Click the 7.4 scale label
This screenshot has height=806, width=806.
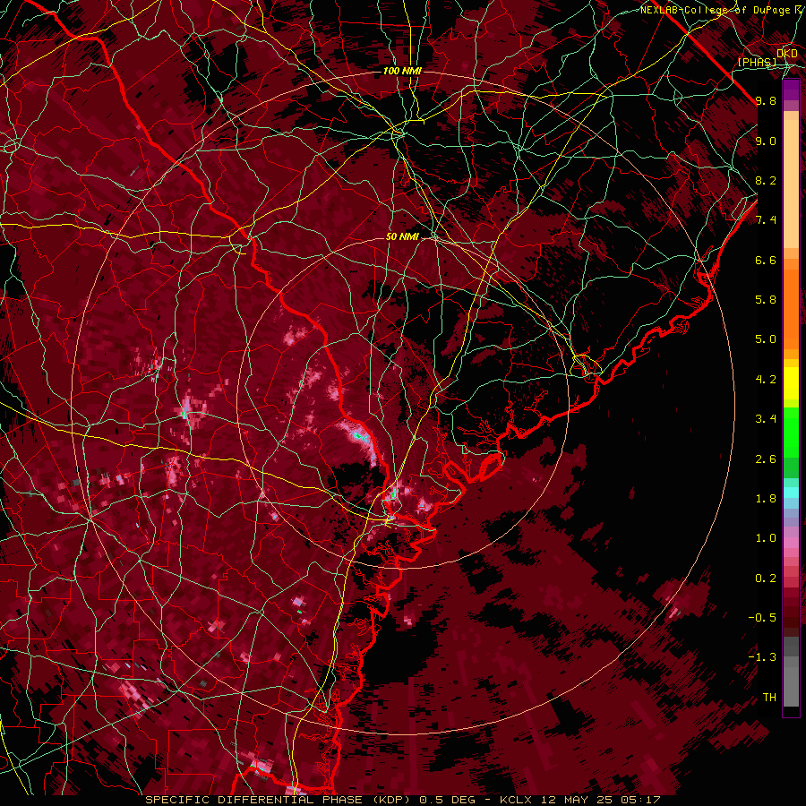click(x=766, y=220)
